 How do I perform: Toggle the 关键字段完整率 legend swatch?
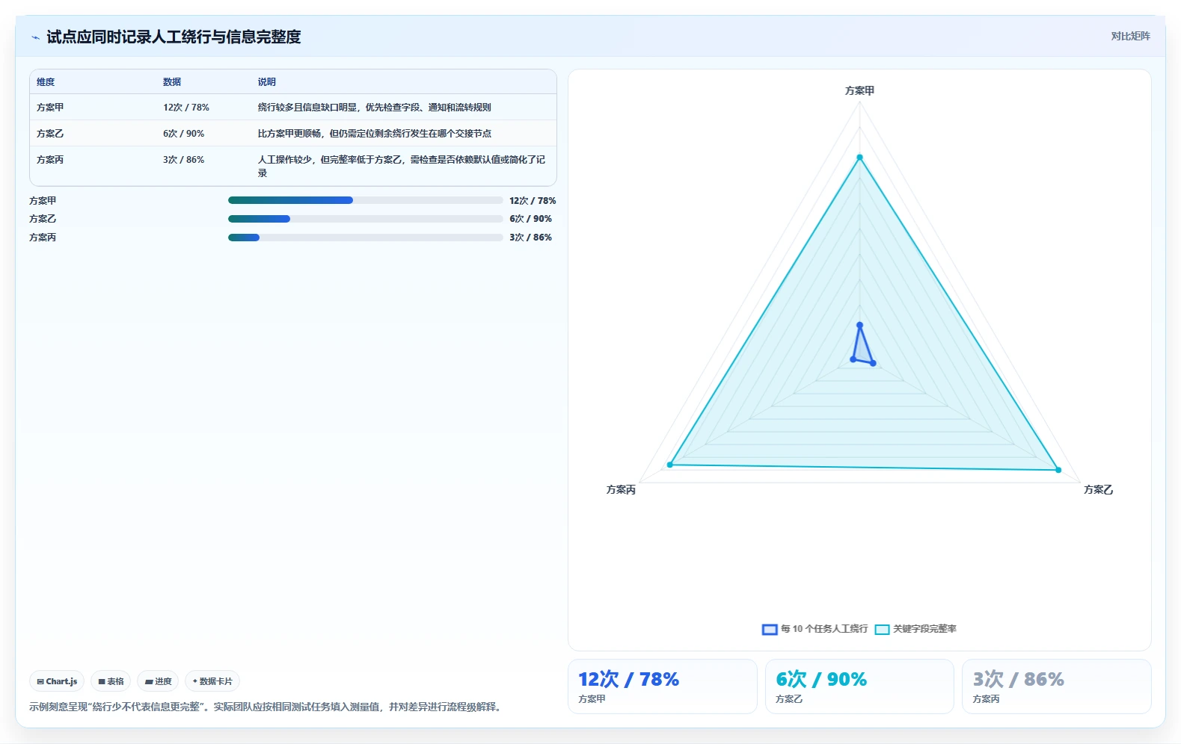882,629
